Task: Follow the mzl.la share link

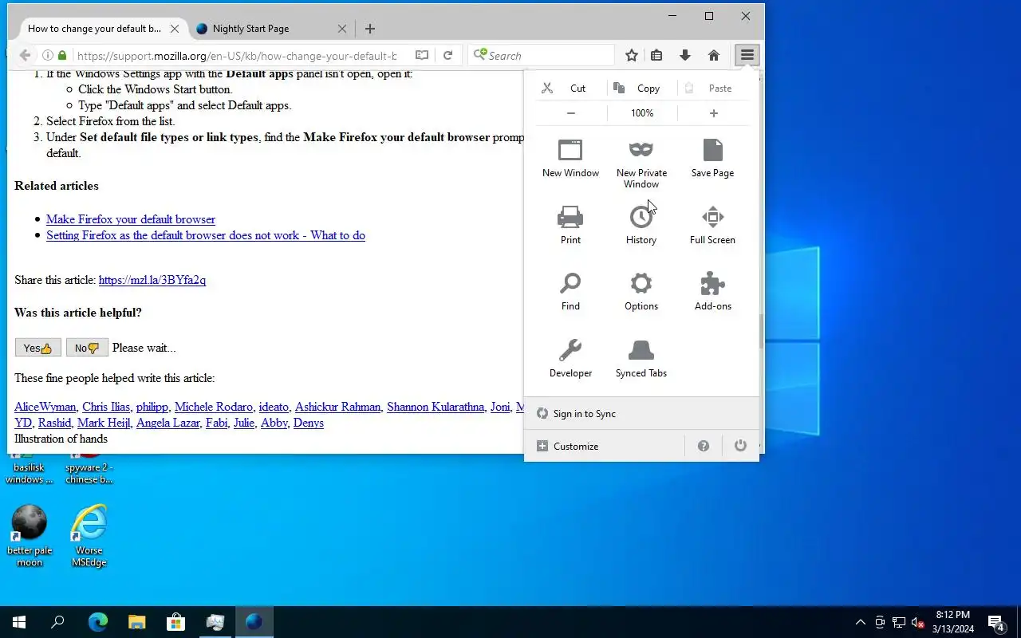Action: click(x=152, y=280)
